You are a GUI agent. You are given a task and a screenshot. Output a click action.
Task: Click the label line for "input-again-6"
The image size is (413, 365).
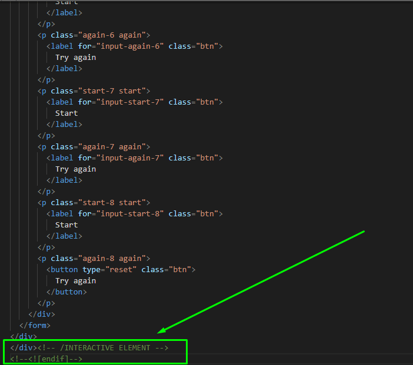[x=134, y=46]
